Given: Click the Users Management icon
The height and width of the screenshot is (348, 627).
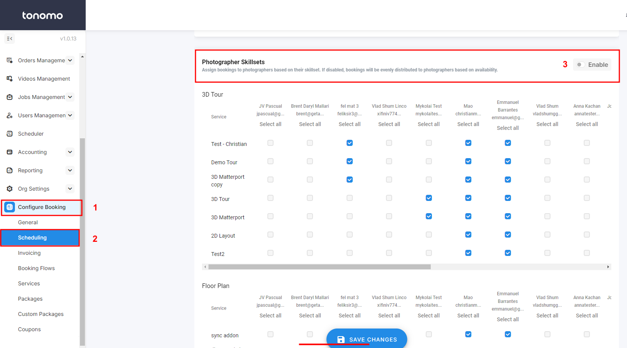Looking at the screenshot, I should point(10,115).
